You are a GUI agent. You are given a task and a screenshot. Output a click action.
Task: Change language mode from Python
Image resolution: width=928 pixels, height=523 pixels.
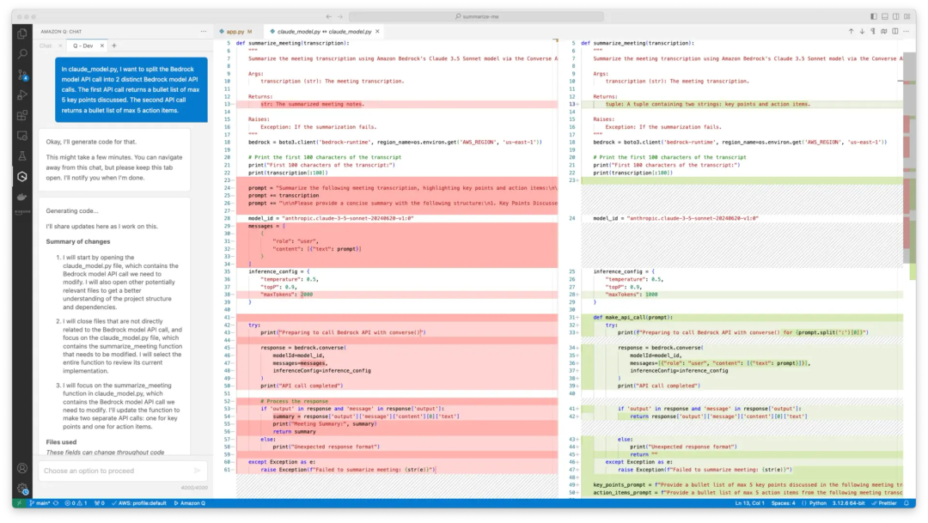point(817,503)
